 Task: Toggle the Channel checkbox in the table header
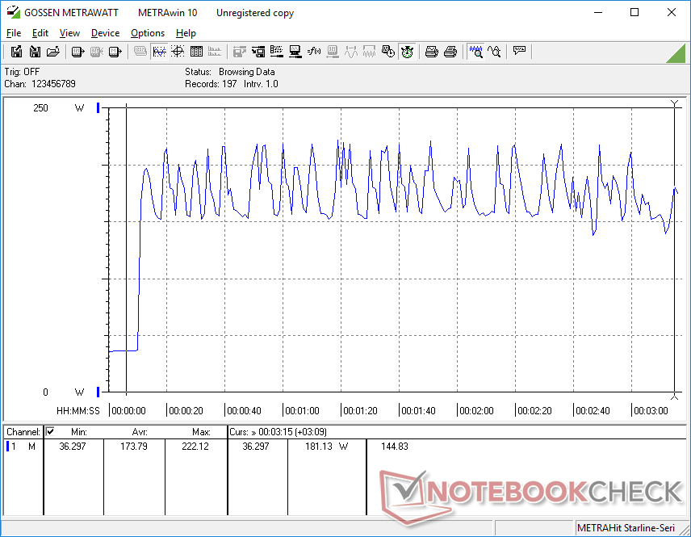click(x=50, y=431)
